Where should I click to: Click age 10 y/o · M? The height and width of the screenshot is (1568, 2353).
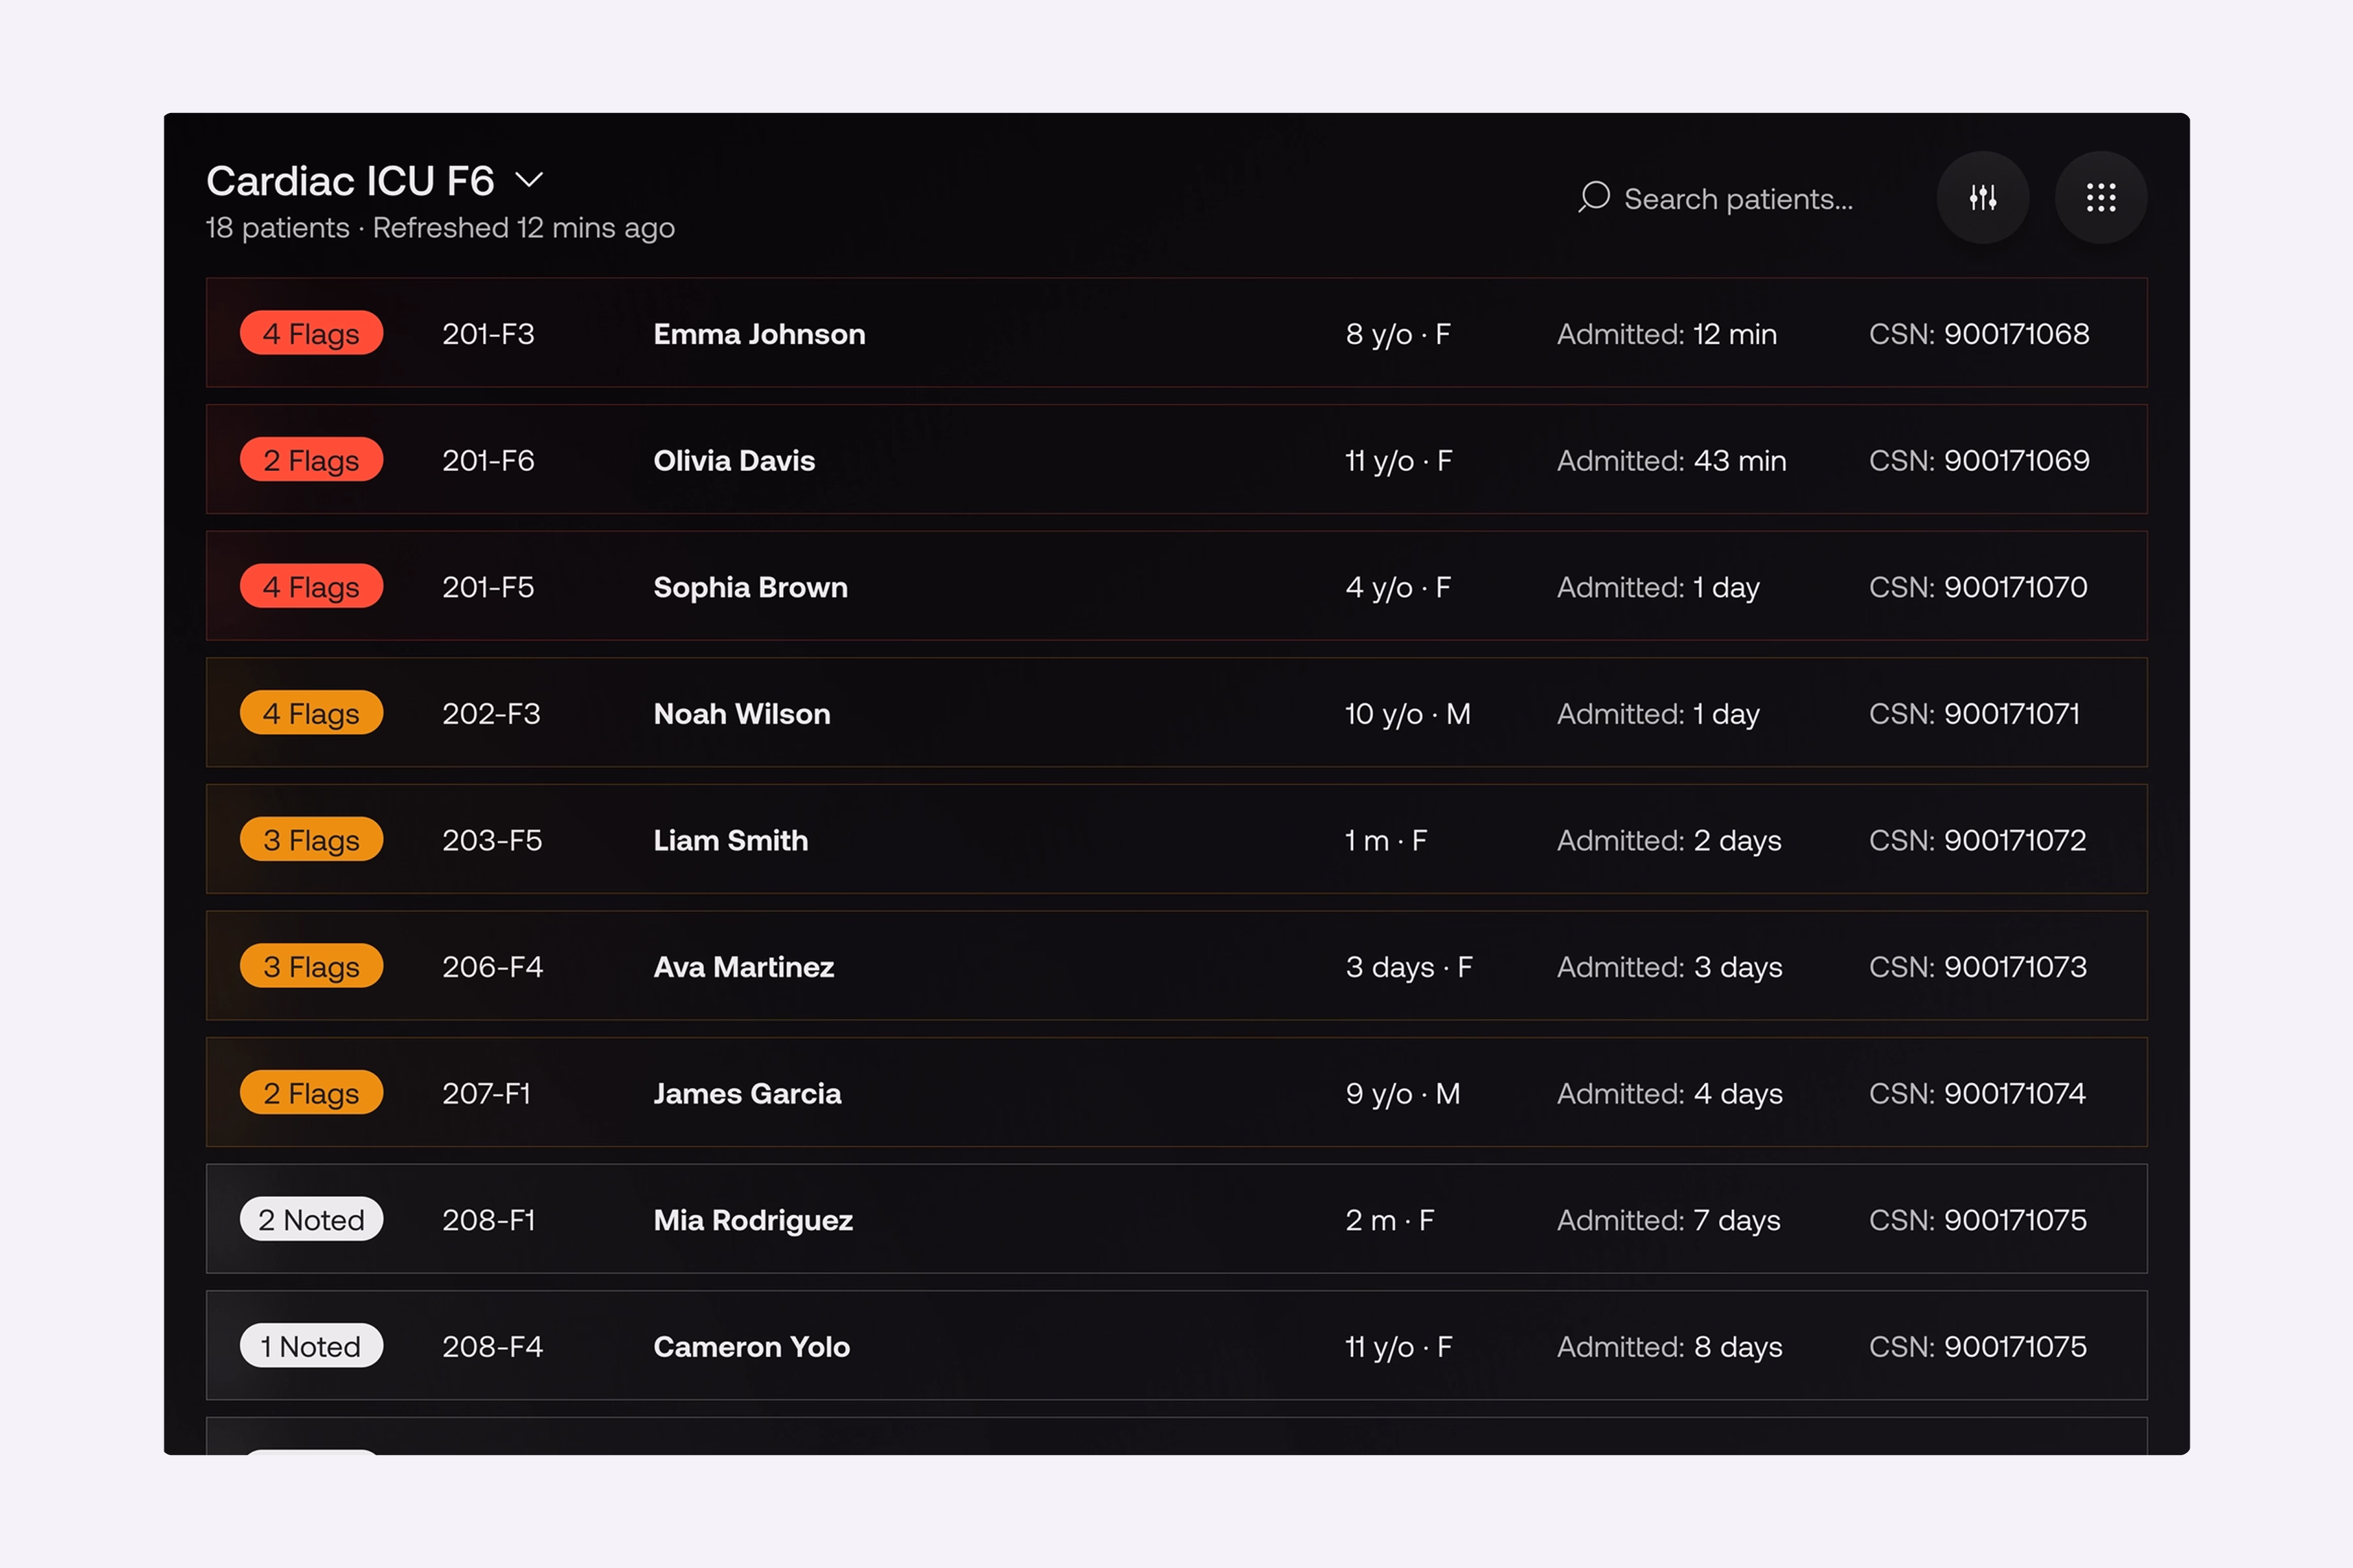[x=1408, y=714]
